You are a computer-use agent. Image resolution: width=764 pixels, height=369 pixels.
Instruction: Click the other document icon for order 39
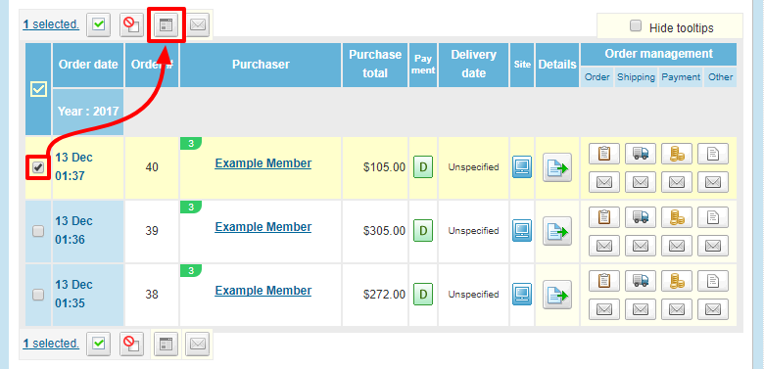tap(713, 217)
